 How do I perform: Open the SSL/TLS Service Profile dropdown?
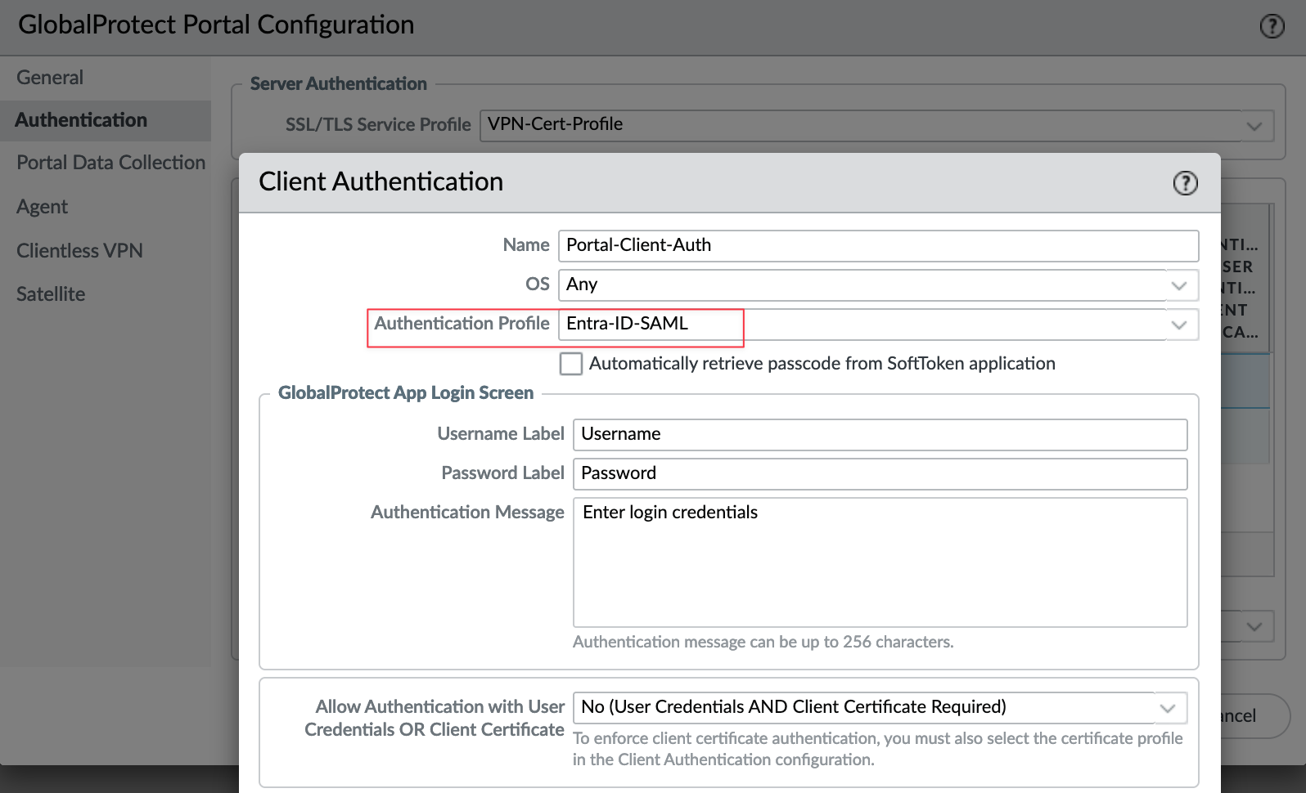(x=1254, y=126)
